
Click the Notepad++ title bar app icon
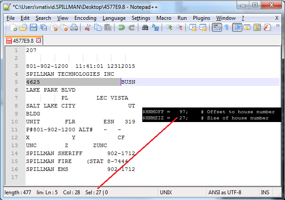pyautogui.click(x=7, y=7)
